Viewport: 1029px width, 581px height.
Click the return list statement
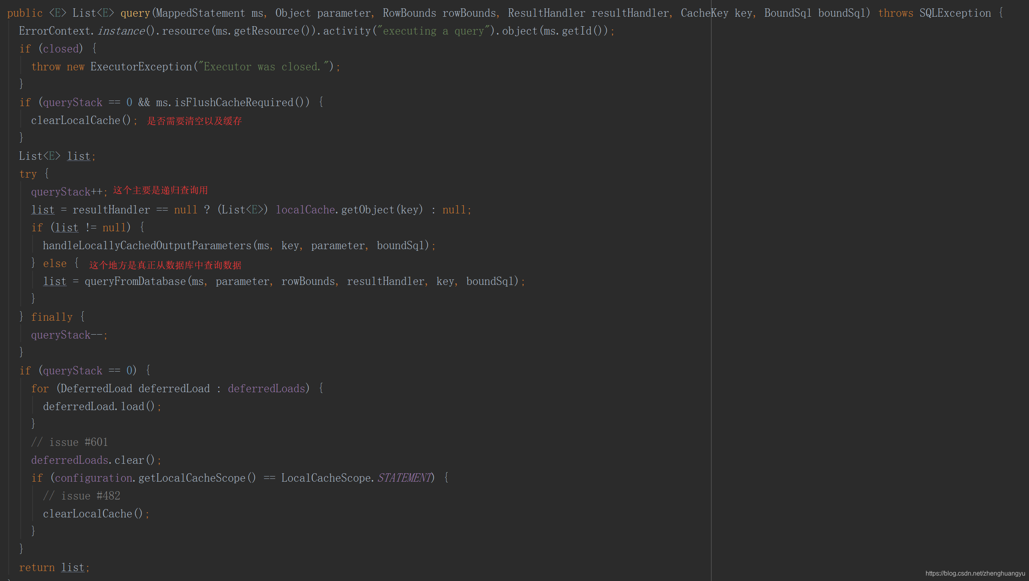[54, 567]
